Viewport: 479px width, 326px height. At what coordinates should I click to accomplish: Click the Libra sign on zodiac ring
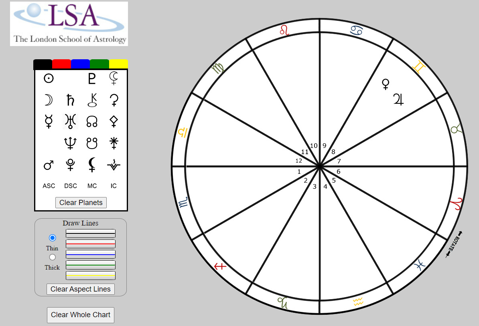(183, 132)
